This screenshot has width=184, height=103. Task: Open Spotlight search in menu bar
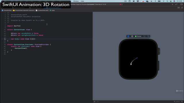tap(167, 1)
